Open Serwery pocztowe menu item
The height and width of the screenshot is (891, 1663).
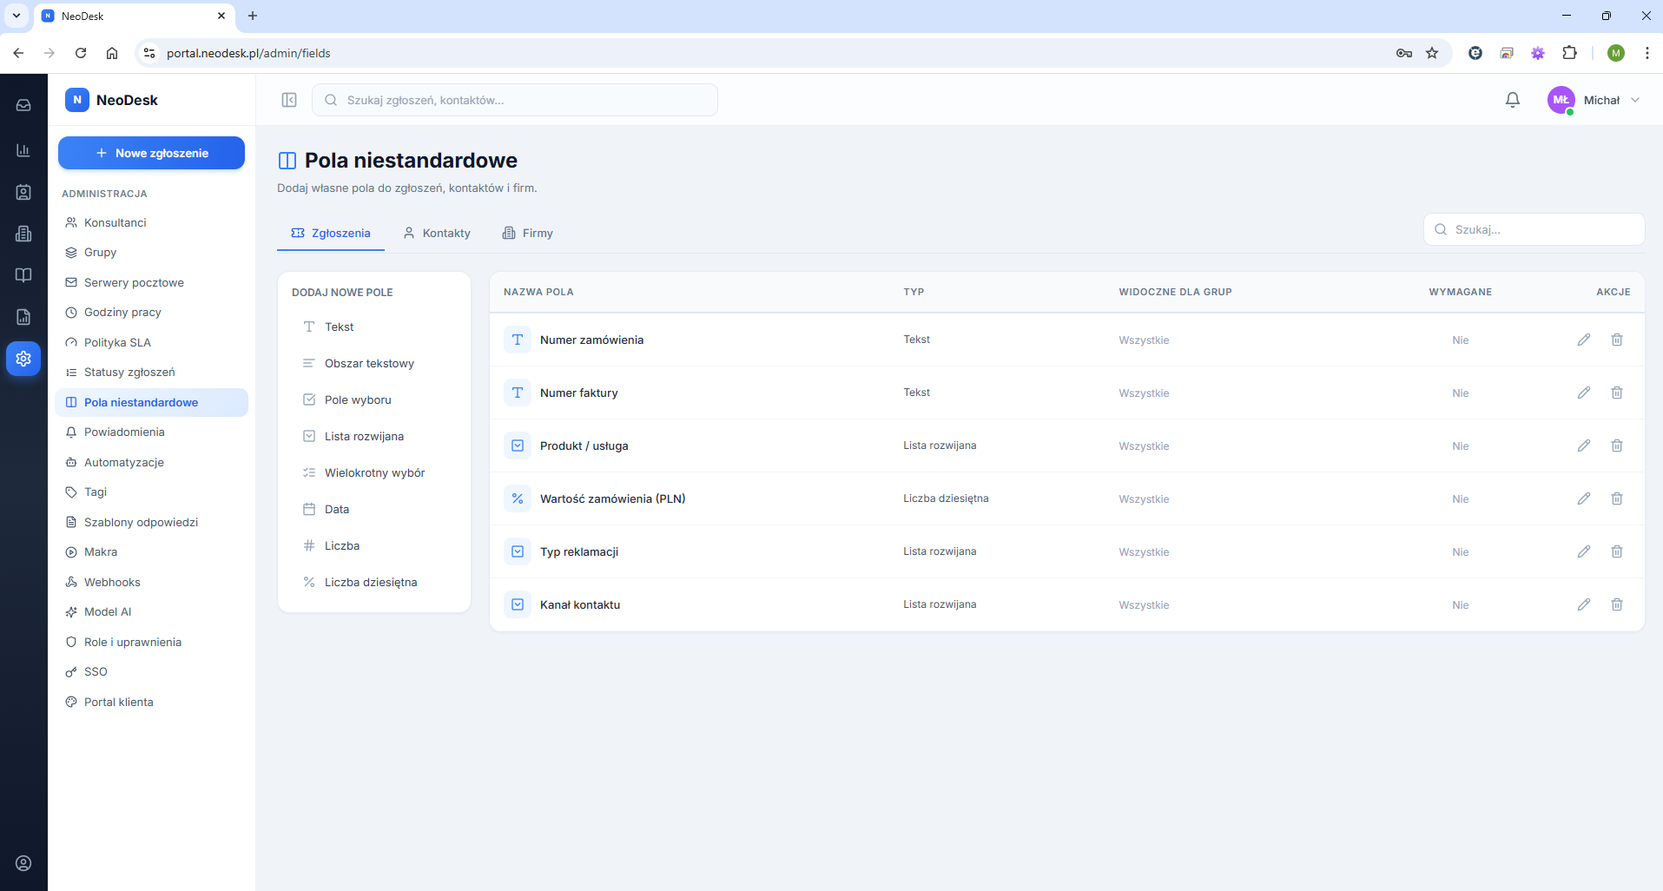coord(151,282)
